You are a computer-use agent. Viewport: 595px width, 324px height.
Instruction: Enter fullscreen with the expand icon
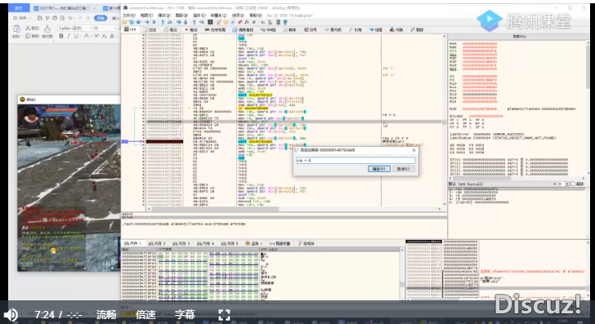coord(224,314)
